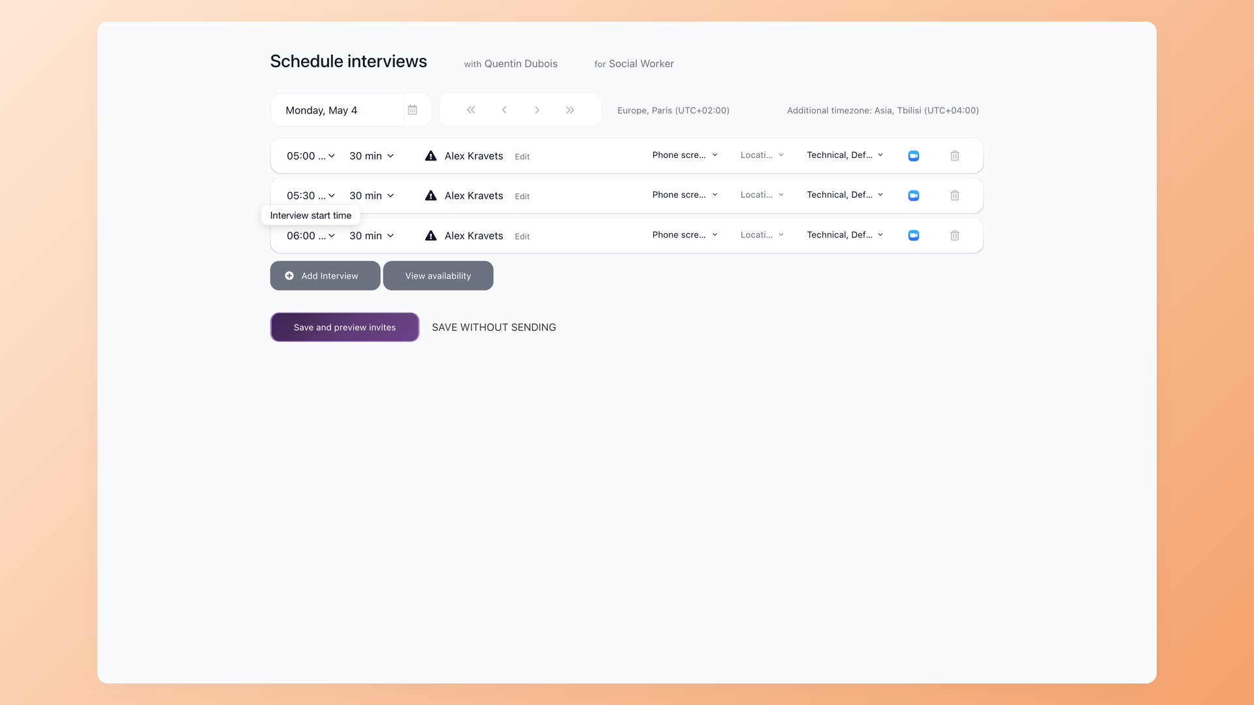The height and width of the screenshot is (705, 1254).
Task: Click warning icon in the 06:00 interview row
Action: pos(430,235)
